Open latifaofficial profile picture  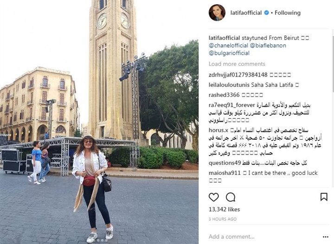pyautogui.click(x=217, y=13)
